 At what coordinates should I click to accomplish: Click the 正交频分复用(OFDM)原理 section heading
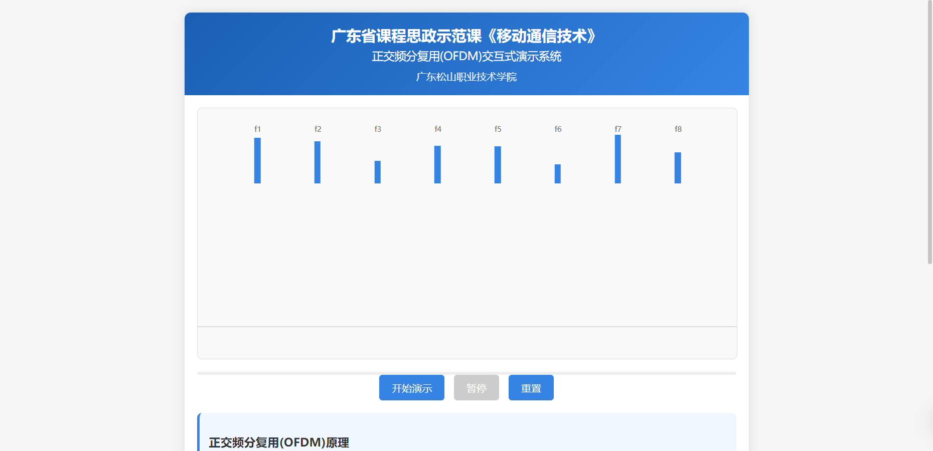pyautogui.click(x=279, y=442)
